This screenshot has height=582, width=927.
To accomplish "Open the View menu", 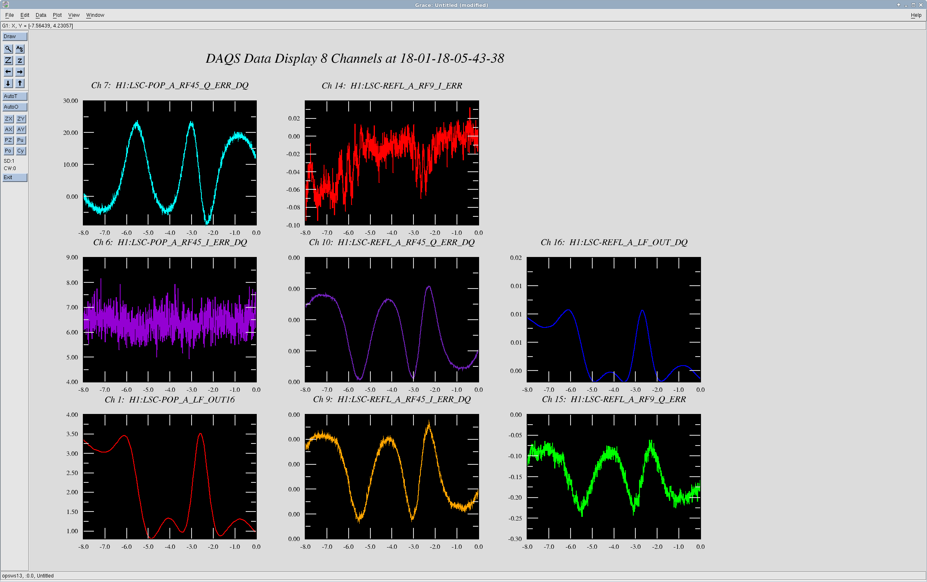I will tap(74, 15).
